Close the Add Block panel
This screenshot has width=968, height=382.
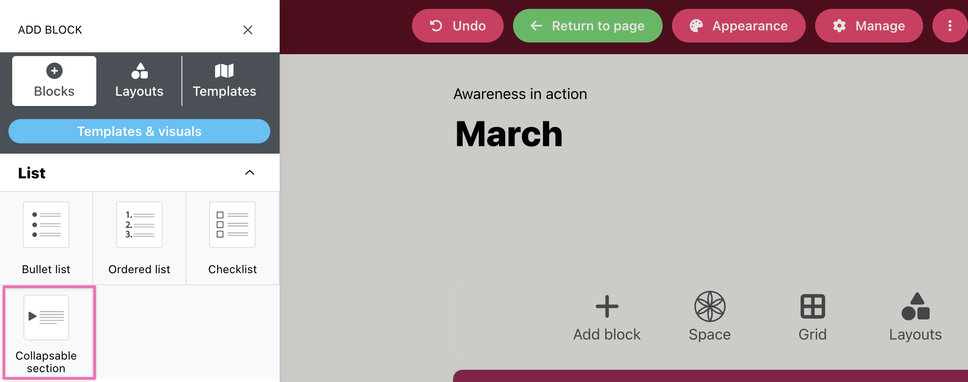(248, 30)
